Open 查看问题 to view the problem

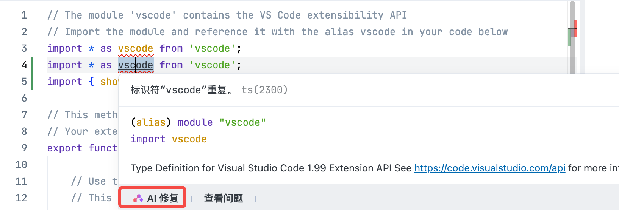pos(224,198)
